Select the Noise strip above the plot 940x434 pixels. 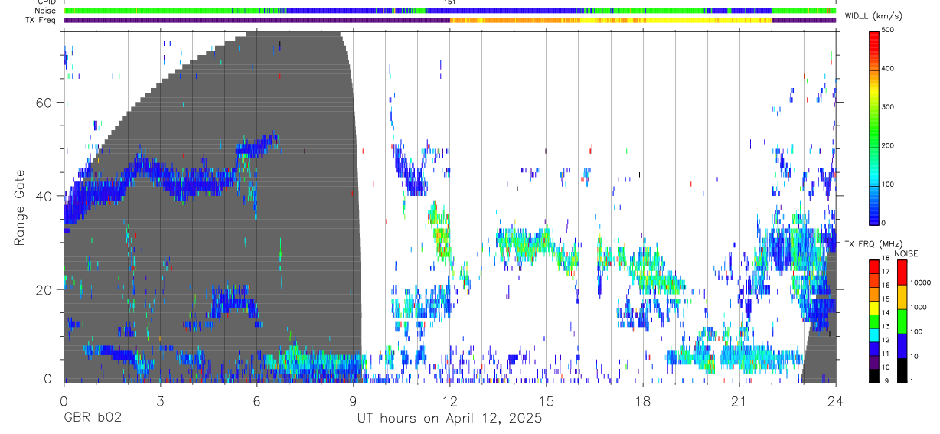point(450,11)
